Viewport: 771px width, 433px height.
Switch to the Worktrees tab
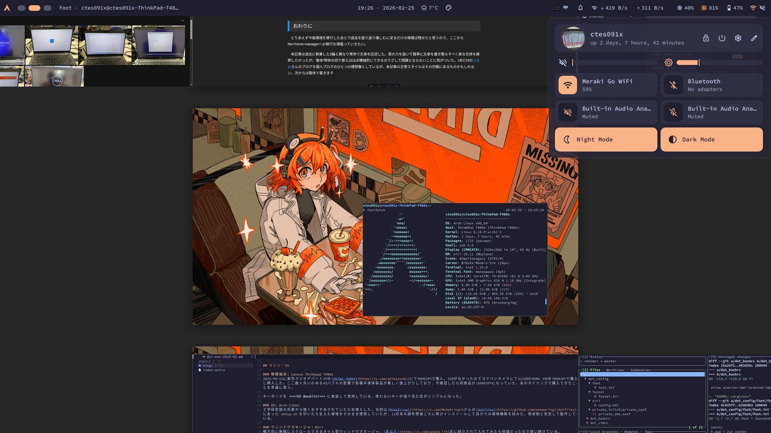(615, 370)
